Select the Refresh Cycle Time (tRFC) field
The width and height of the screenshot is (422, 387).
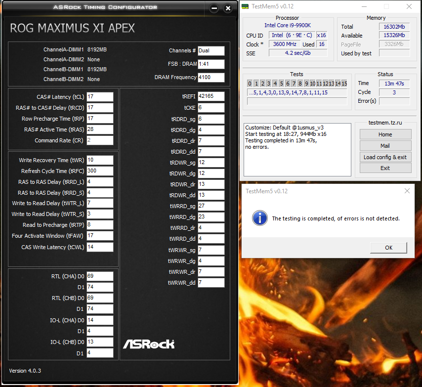tap(100, 171)
